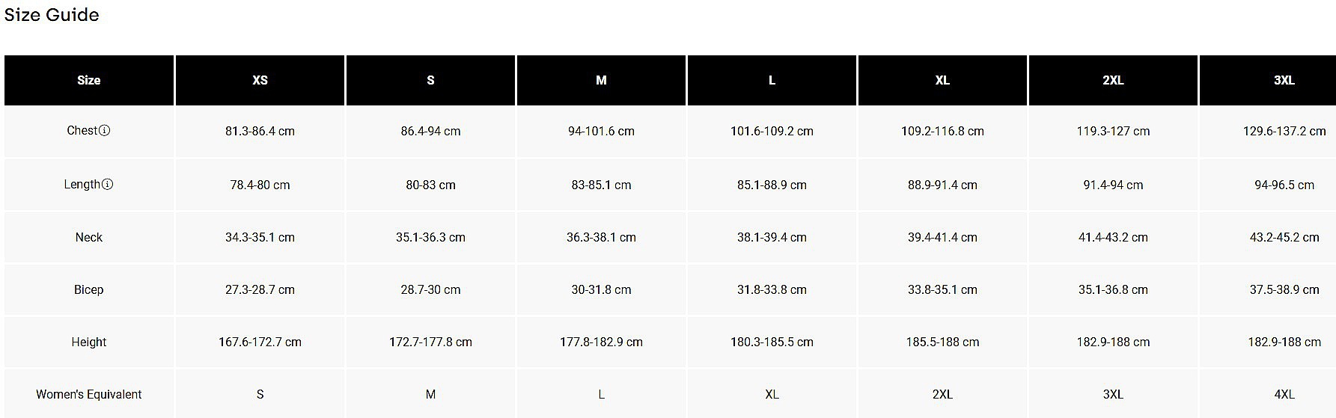Select the M column header

pyautogui.click(x=601, y=80)
